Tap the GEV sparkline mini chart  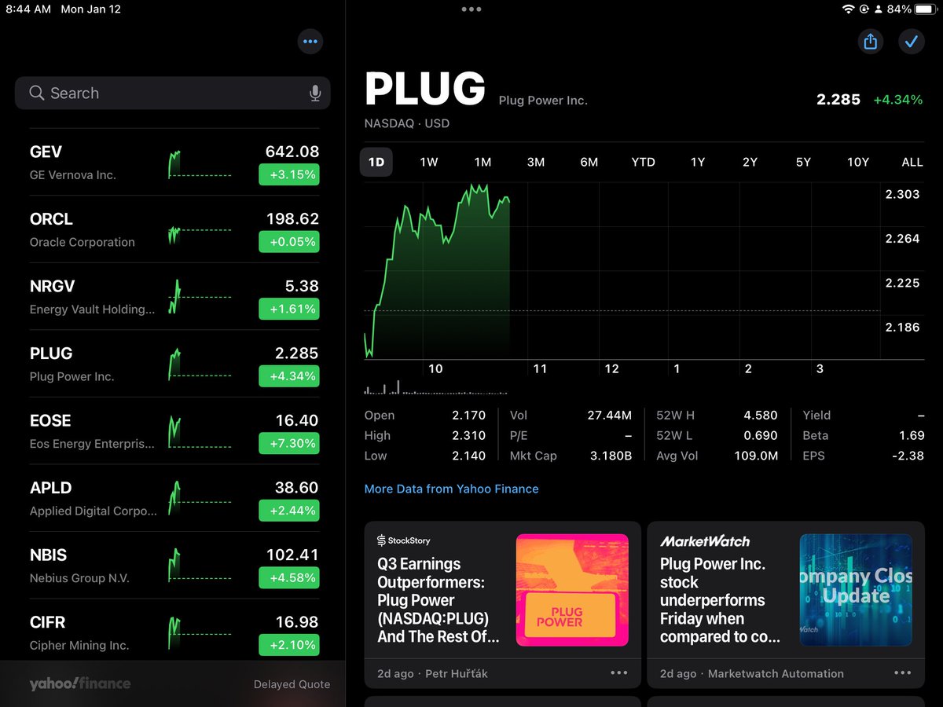point(200,163)
